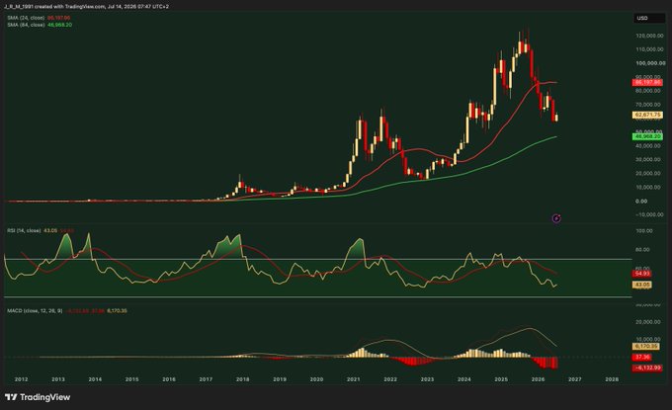Click the 6,170.35 MACD axis label
Viewport: 672px width, 410px height.
645,346
